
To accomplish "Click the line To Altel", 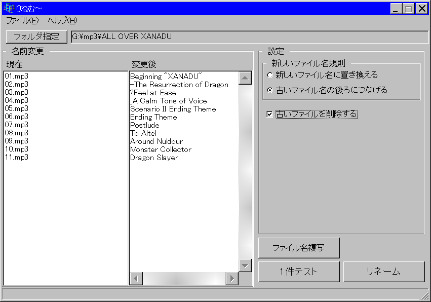I will [x=143, y=133].
